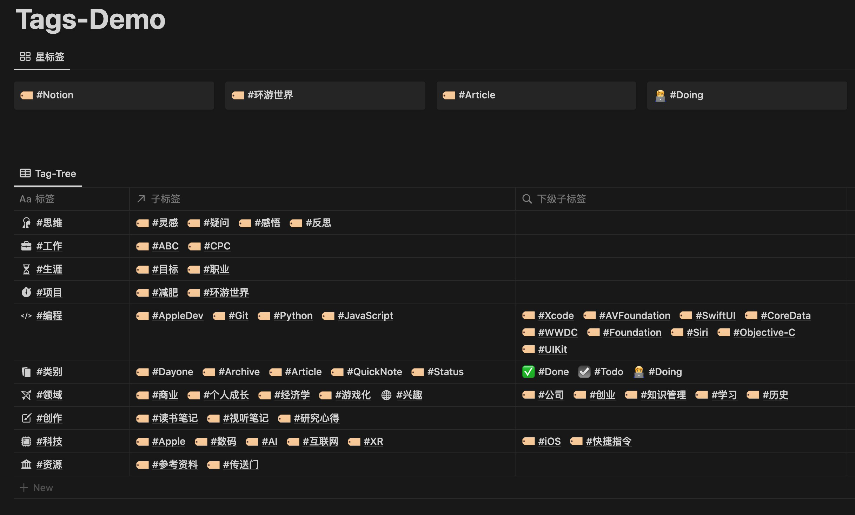Click the stopwatch icon beside #项目

[x=26, y=292]
